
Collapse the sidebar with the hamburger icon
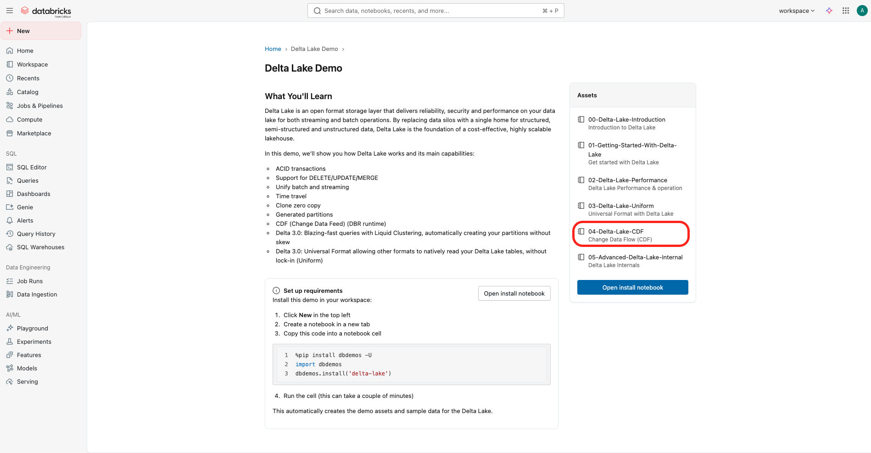(x=10, y=11)
